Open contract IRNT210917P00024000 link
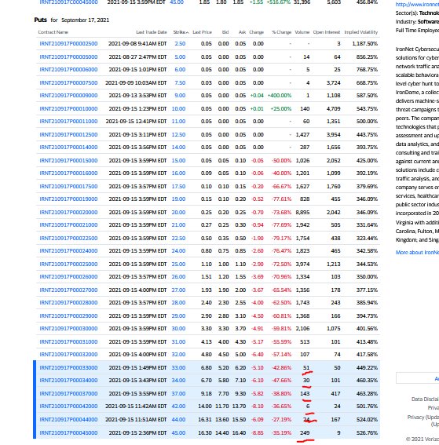 pos(68,250)
